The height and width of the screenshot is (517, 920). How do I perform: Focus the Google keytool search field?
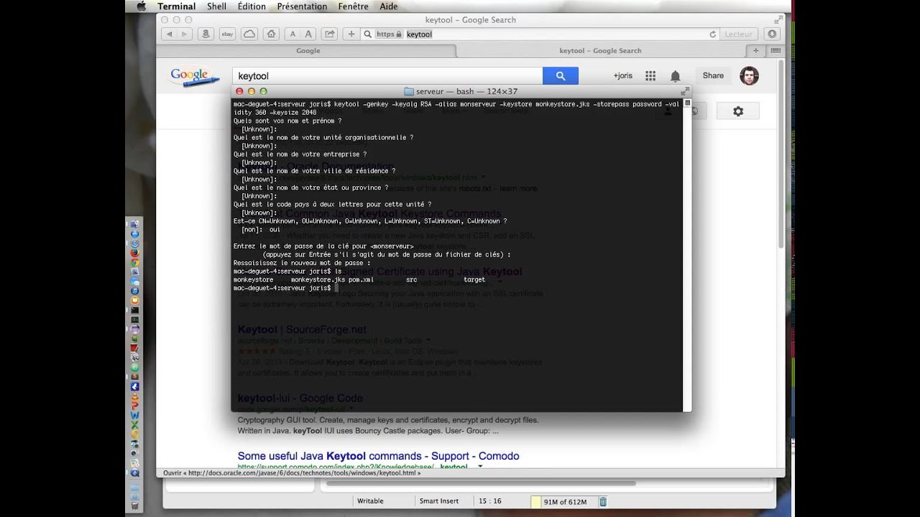click(x=387, y=75)
